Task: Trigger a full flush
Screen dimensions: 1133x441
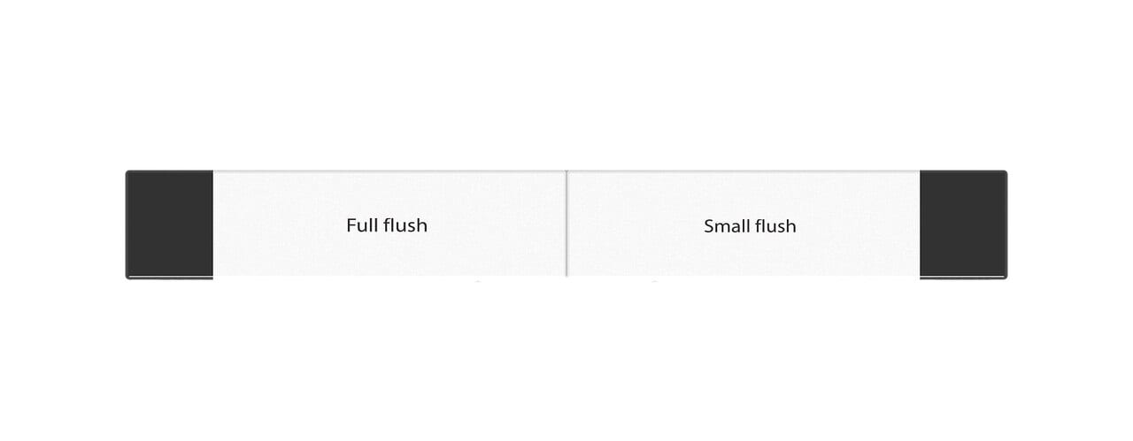Action: (389, 224)
